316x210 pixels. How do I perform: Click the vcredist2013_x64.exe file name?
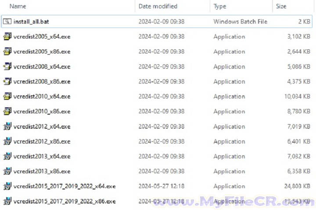tap(42, 157)
